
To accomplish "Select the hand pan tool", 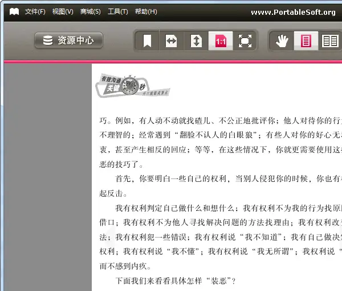I will tap(282, 41).
